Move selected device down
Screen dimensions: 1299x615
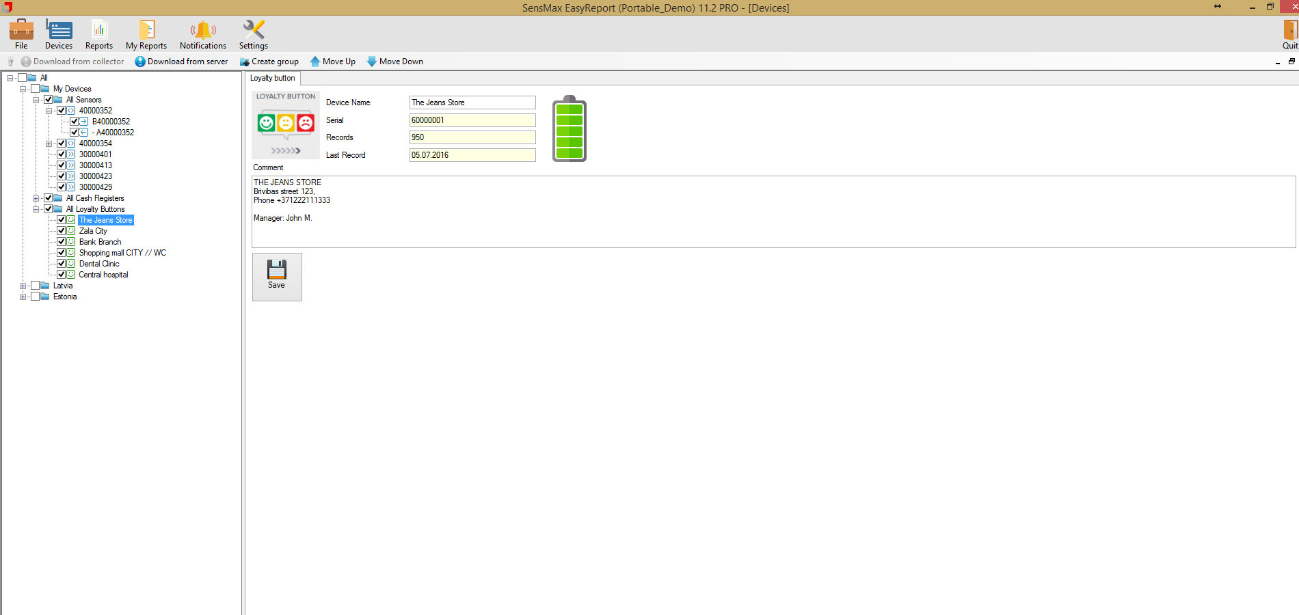[x=395, y=61]
